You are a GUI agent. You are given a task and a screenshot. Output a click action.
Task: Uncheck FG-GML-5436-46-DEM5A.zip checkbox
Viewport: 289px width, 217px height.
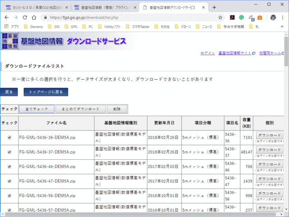click(9, 167)
